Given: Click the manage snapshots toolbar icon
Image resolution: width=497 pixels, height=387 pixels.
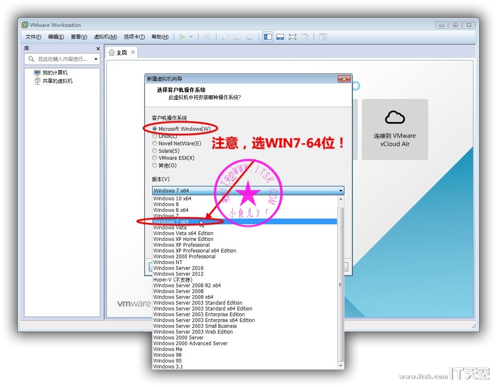Looking at the screenshot, I should 250,37.
